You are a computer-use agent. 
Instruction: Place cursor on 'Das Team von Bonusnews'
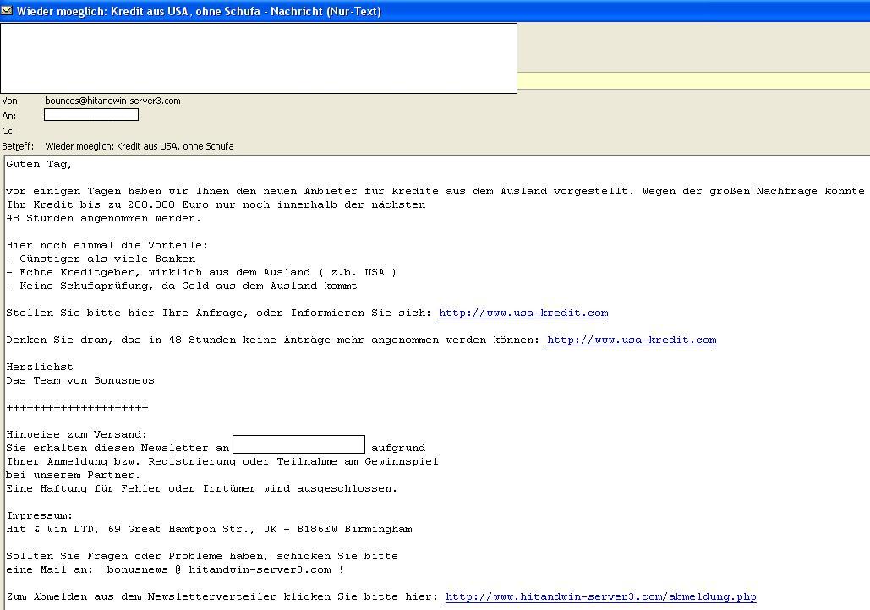80,380
